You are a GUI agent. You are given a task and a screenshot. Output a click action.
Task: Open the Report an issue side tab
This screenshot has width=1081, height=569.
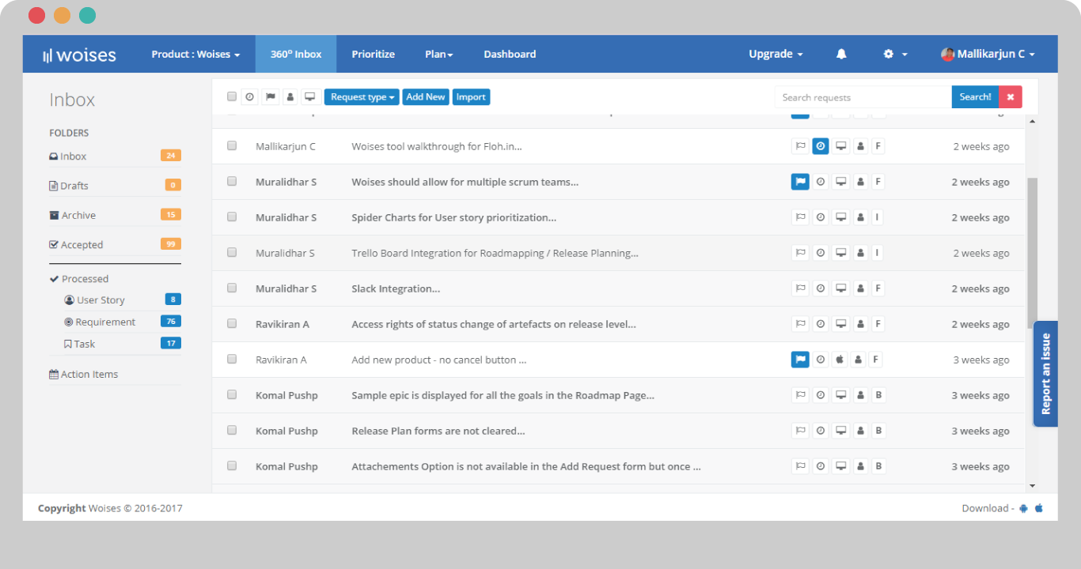1045,373
